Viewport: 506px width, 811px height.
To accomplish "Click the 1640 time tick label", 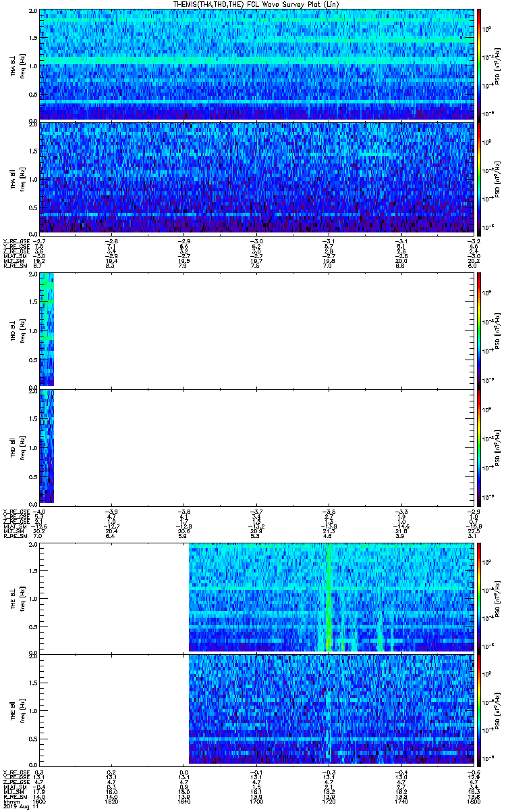I will tap(184, 800).
